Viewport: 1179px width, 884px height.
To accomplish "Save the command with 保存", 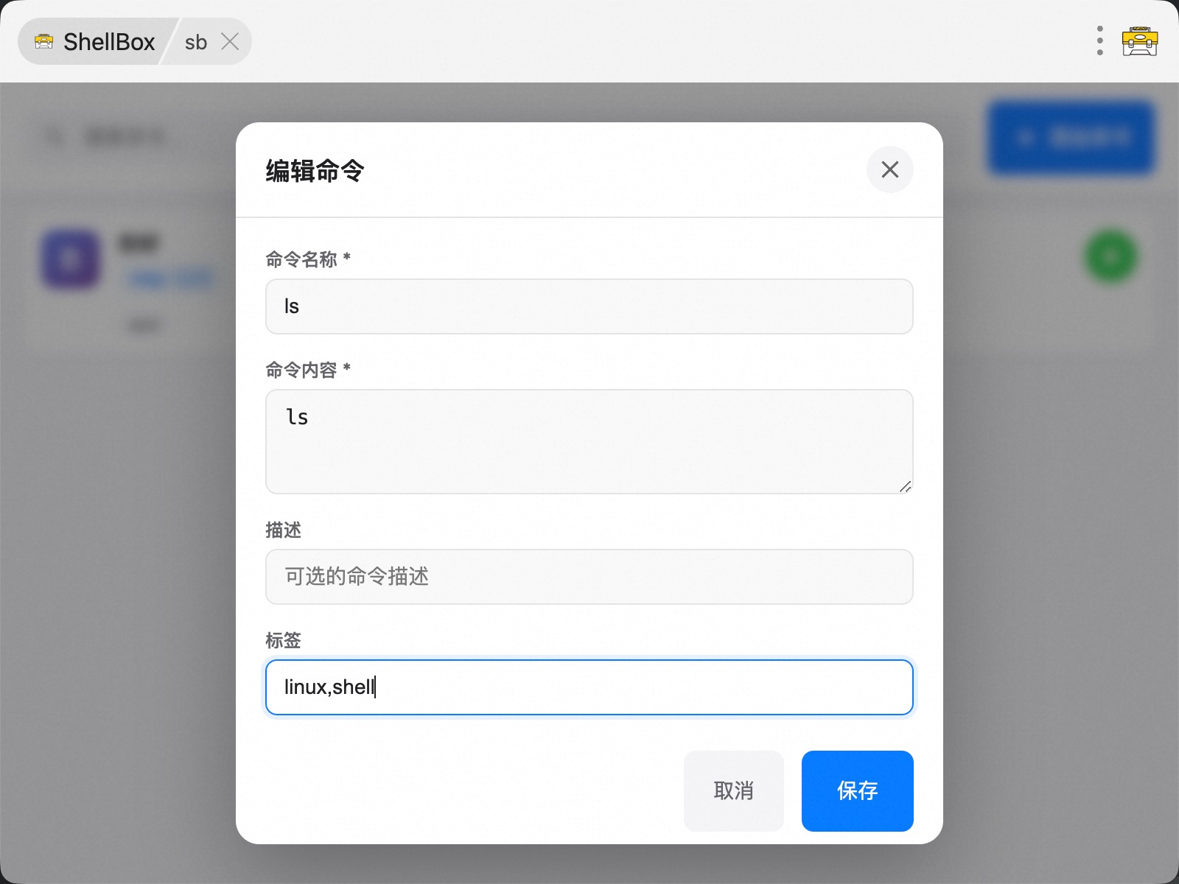I will (858, 791).
